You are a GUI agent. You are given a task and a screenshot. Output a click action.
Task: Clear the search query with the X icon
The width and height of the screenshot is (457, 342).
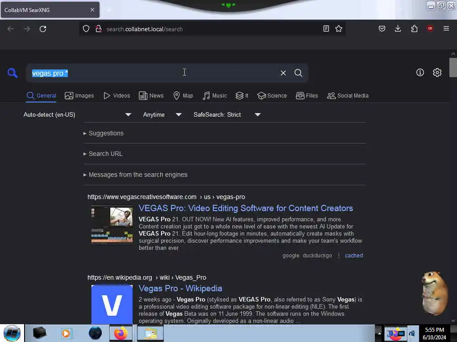[x=283, y=73]
